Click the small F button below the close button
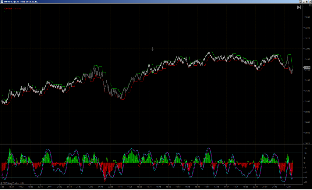 click(x=310, y=5)
